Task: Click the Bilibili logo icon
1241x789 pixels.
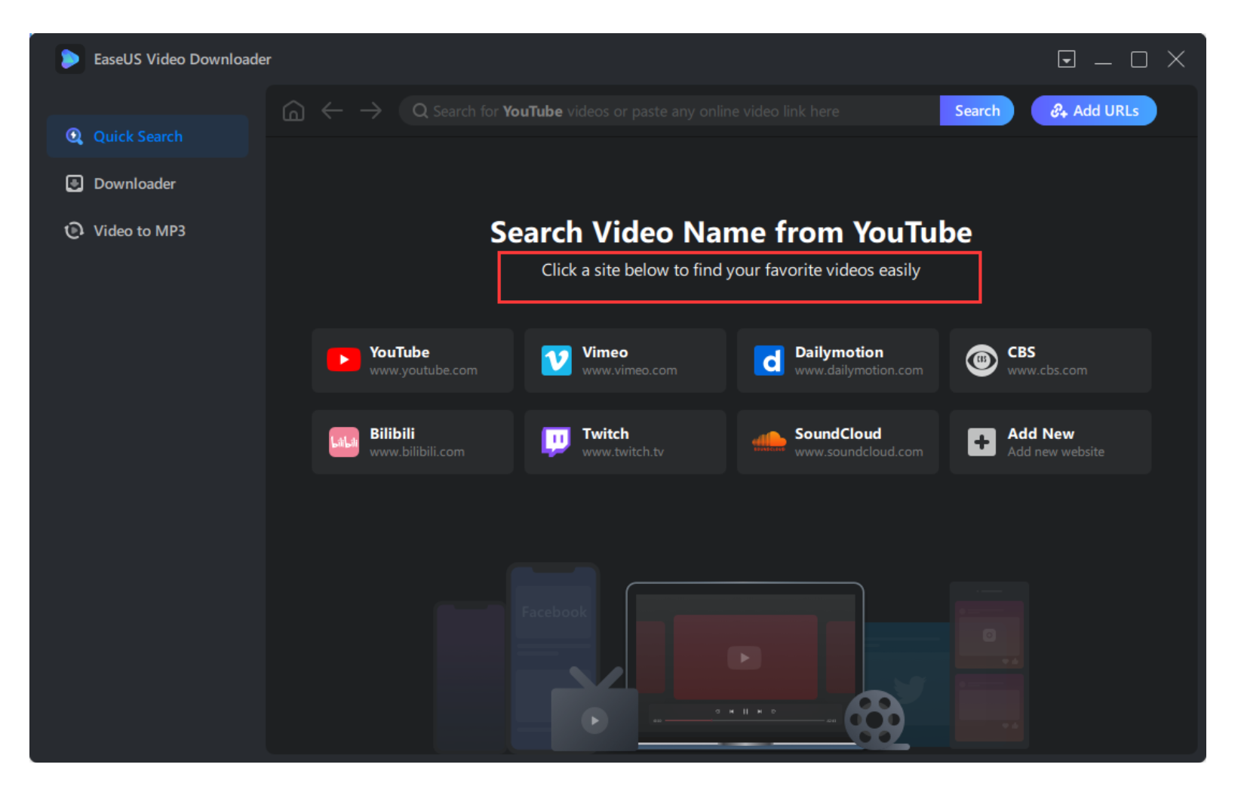Action: [x=343, y=442]
